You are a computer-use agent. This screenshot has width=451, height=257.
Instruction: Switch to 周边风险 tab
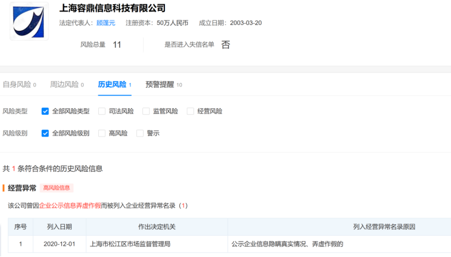[67, 85]
